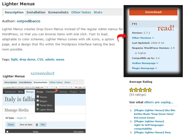Click the 'light' tag link
This screenshot has width=183, height=134.
(14, 59)
